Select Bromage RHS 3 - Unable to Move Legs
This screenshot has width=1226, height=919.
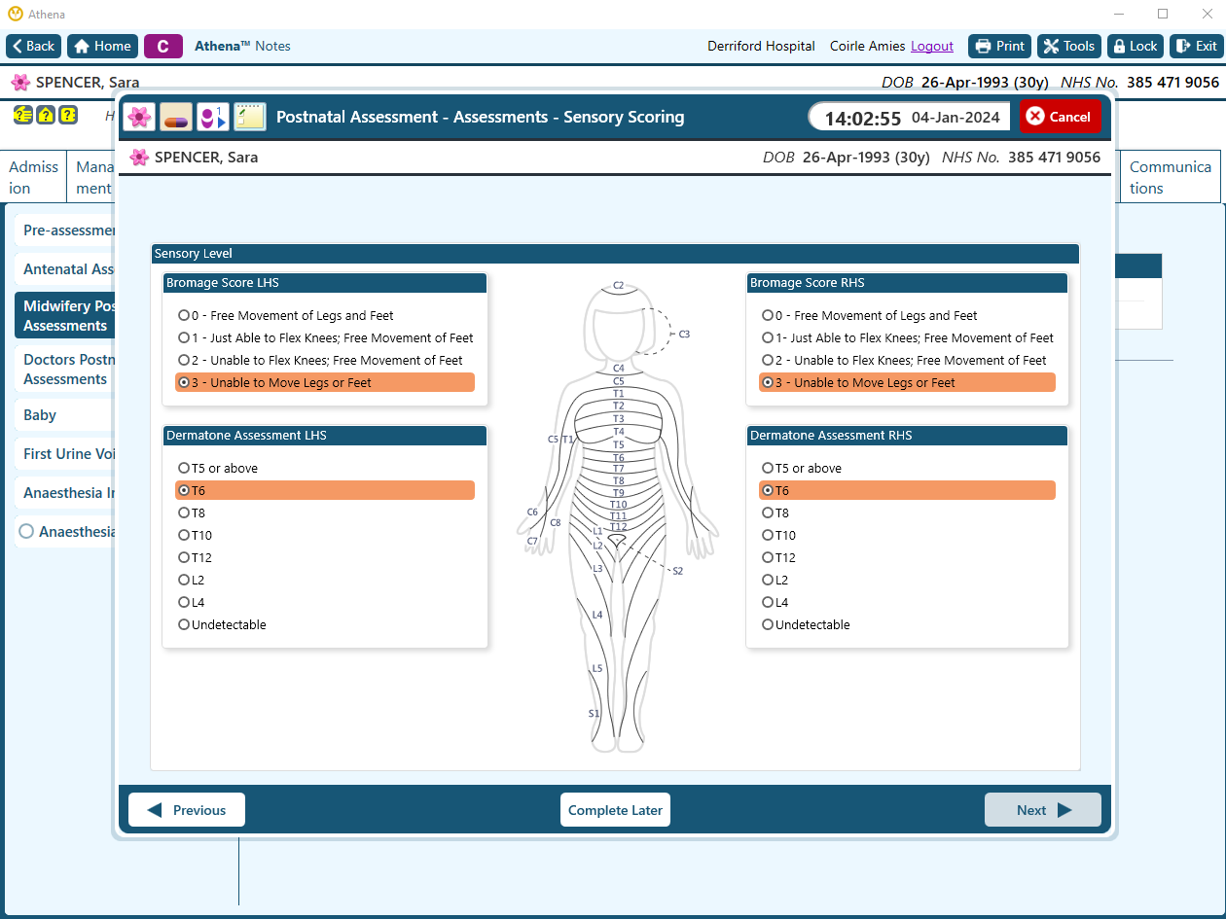[x=907, y=382]
